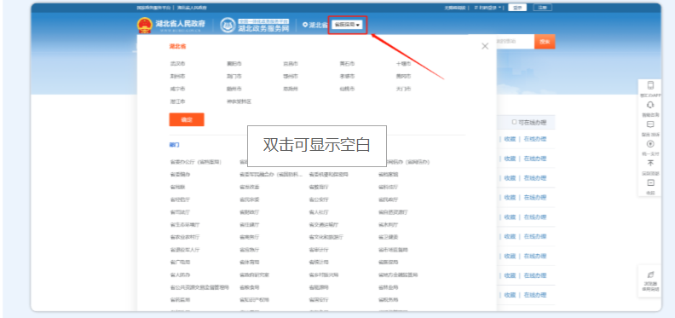
Task: Select 天门市 in the city list
Action: pos(403,89)
